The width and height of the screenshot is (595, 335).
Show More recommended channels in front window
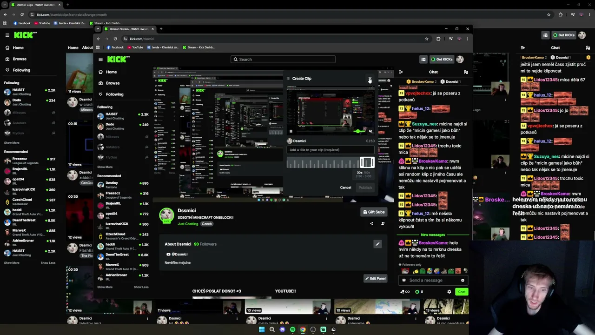(105, 287)
